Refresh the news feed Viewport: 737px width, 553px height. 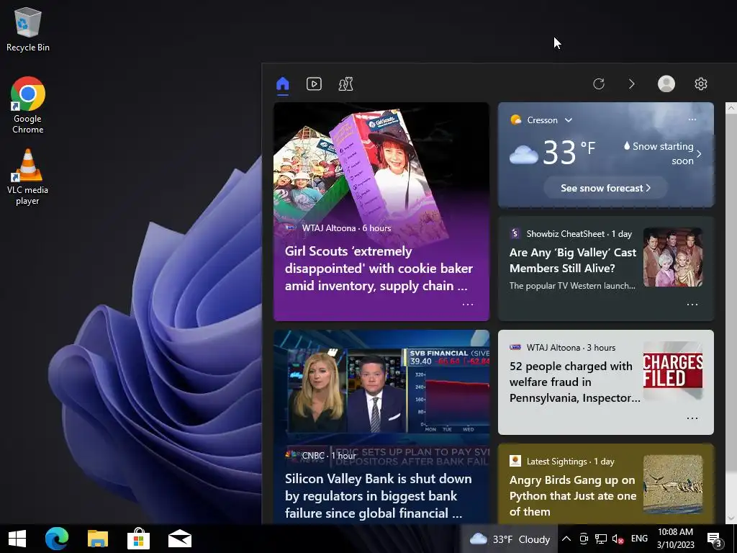598,84
